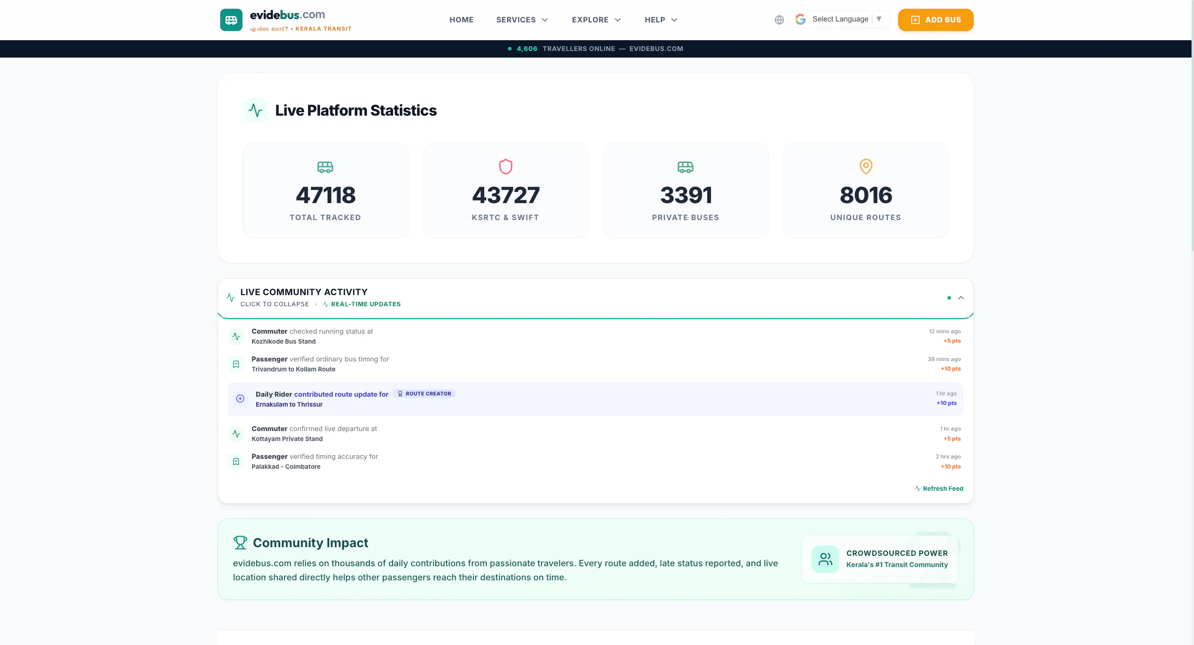Click the 3391 Private Buses number
The height and width of the screenshot is (645, 1194).
pyautogui.click(x=686, y=195)
